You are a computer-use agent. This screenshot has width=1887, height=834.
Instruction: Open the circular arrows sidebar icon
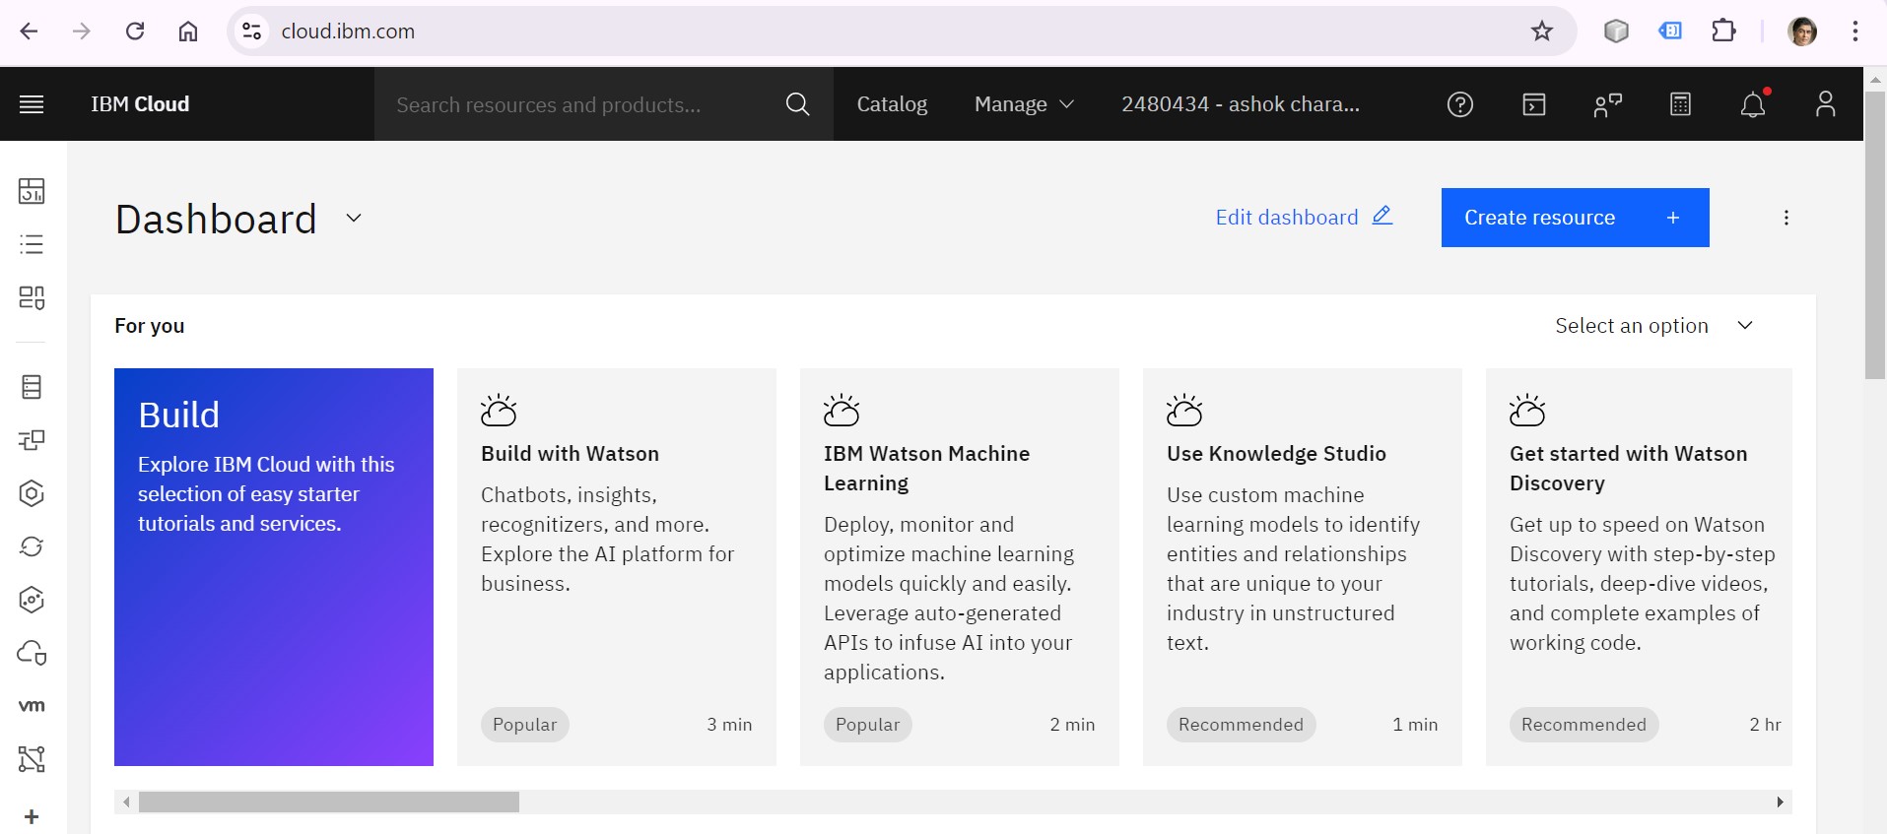32,546
